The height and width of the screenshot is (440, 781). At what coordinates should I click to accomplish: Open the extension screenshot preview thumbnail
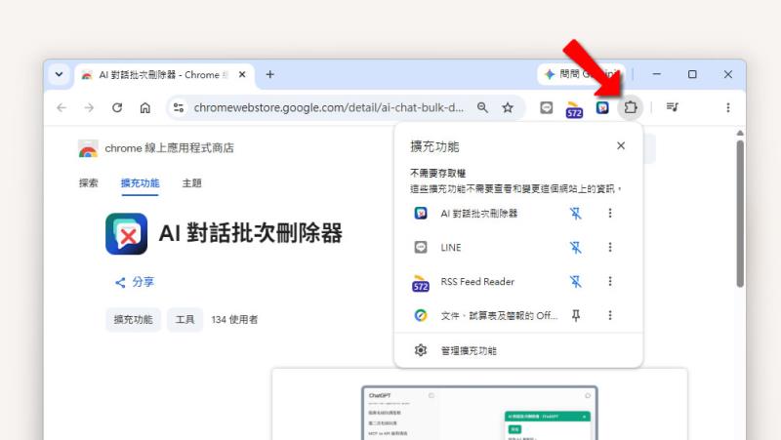(479, 413)
